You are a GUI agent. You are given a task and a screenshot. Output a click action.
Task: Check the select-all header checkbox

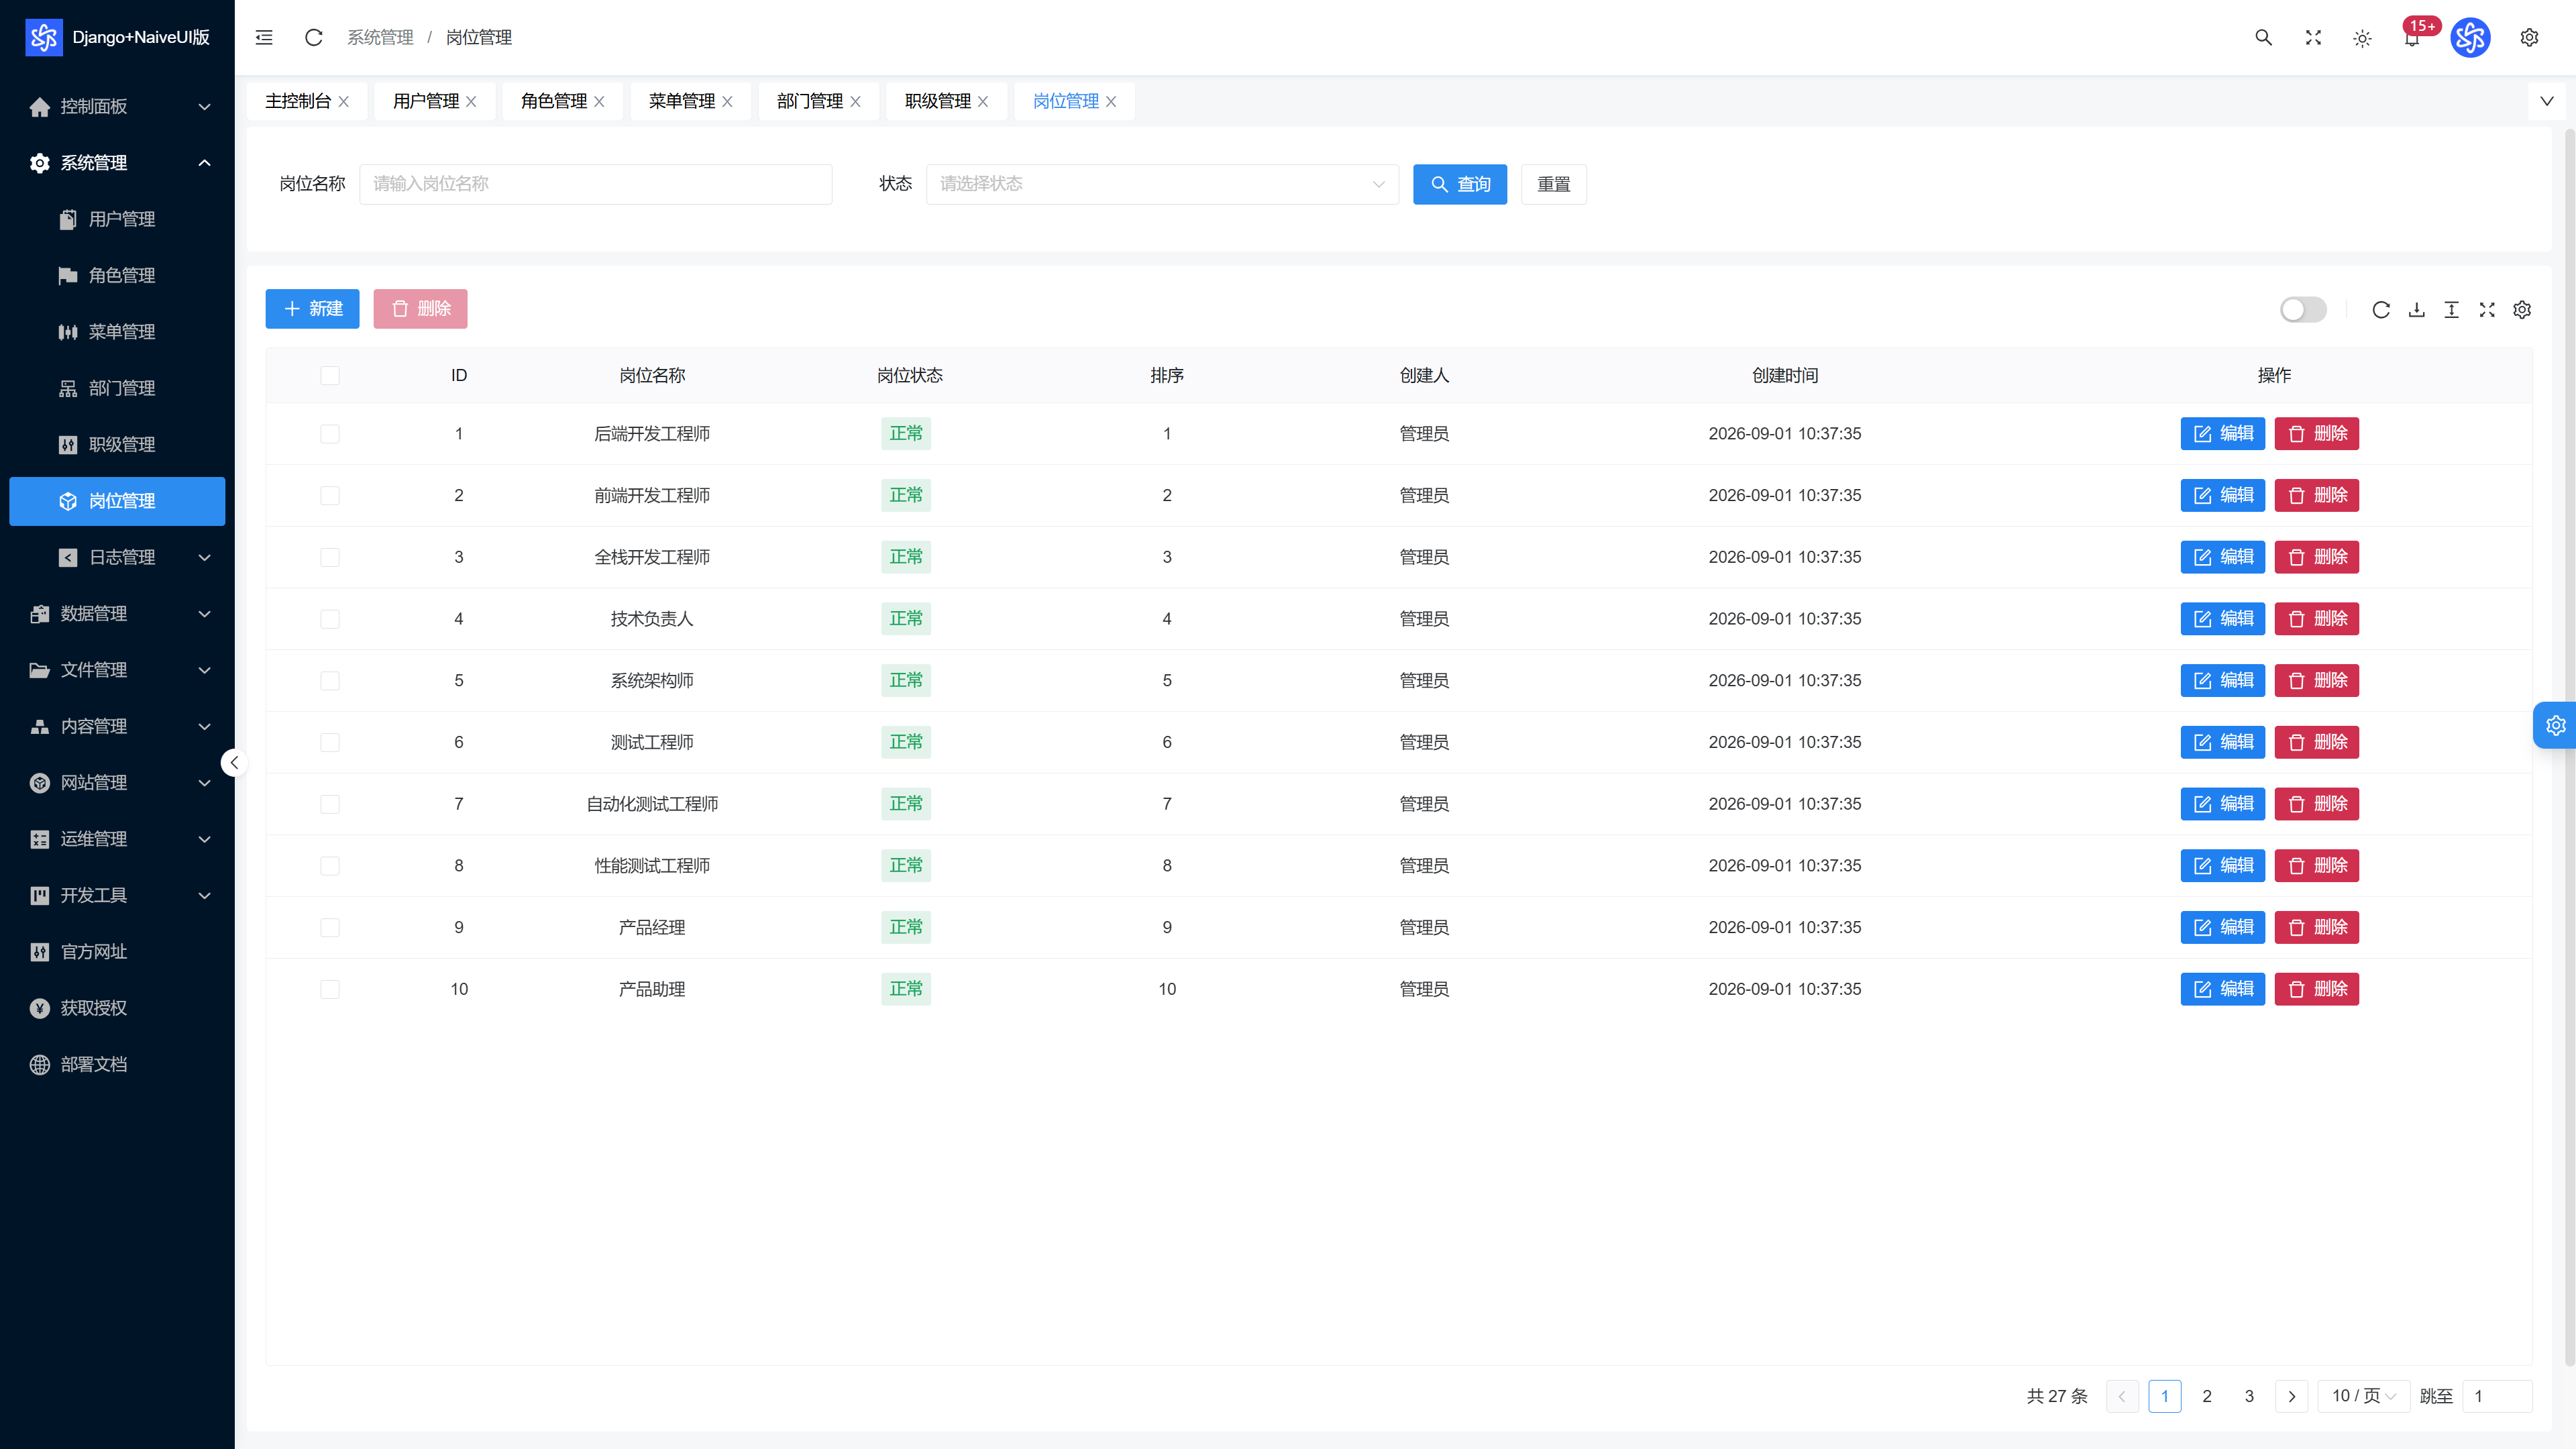coord(330,375)
